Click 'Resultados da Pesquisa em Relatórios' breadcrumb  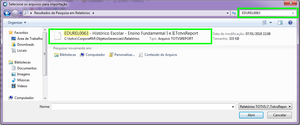tap(62, 13)
